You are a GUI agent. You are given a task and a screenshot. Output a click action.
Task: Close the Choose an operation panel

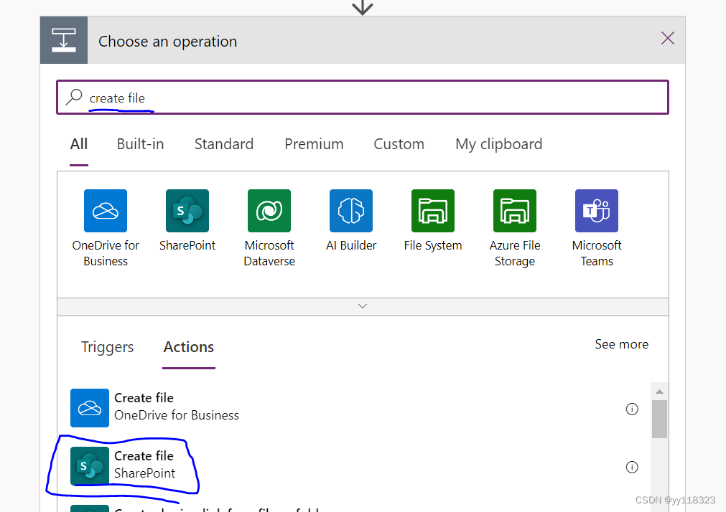click(x=668, y=38)
